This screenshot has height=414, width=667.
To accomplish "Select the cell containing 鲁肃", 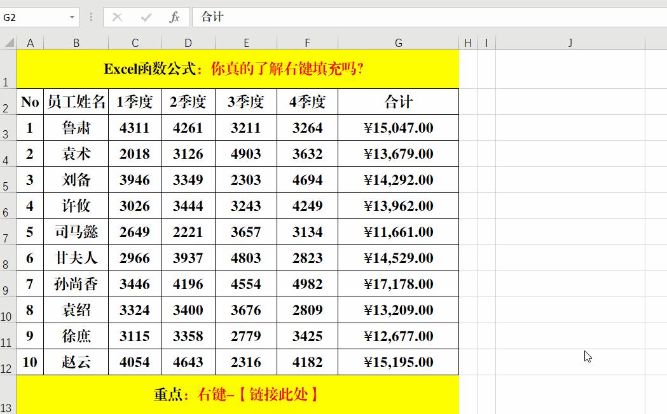I will pos(76,128).
